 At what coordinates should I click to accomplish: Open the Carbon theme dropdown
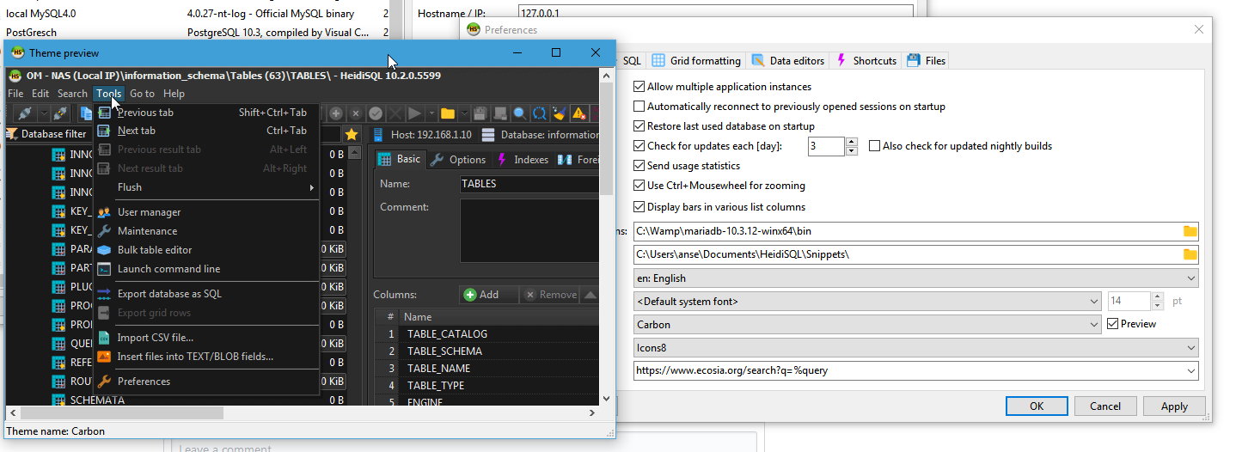[867, 325]
